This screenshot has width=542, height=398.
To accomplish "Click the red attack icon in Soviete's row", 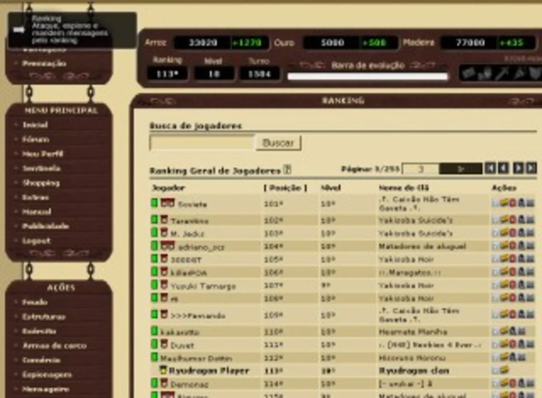I will tap(513, 203).
